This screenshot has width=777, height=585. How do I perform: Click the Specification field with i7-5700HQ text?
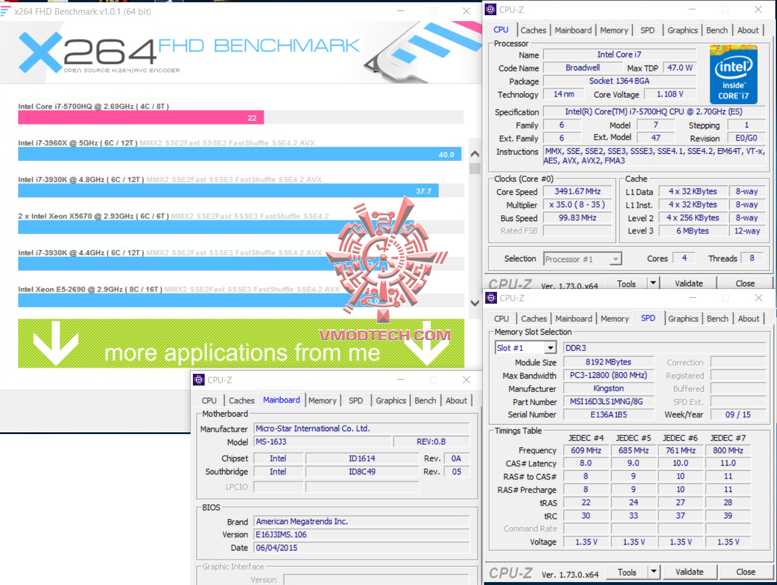coord(654,111)
